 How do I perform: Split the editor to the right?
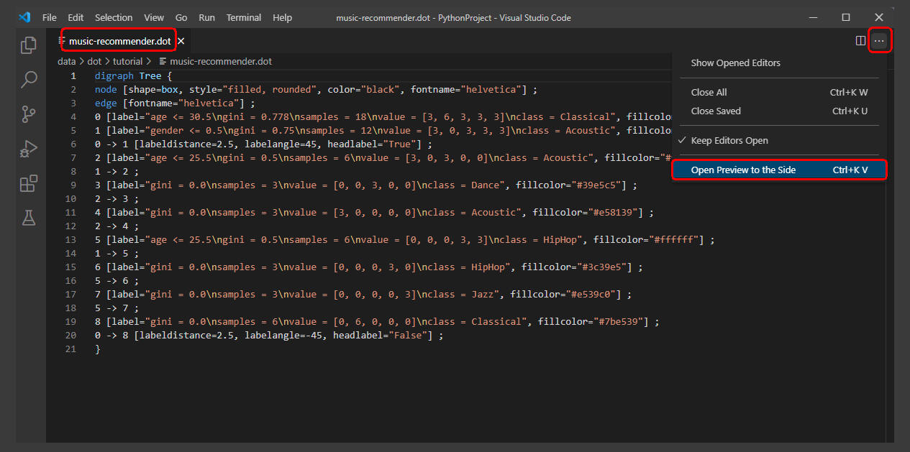click(x=860, y=41)
